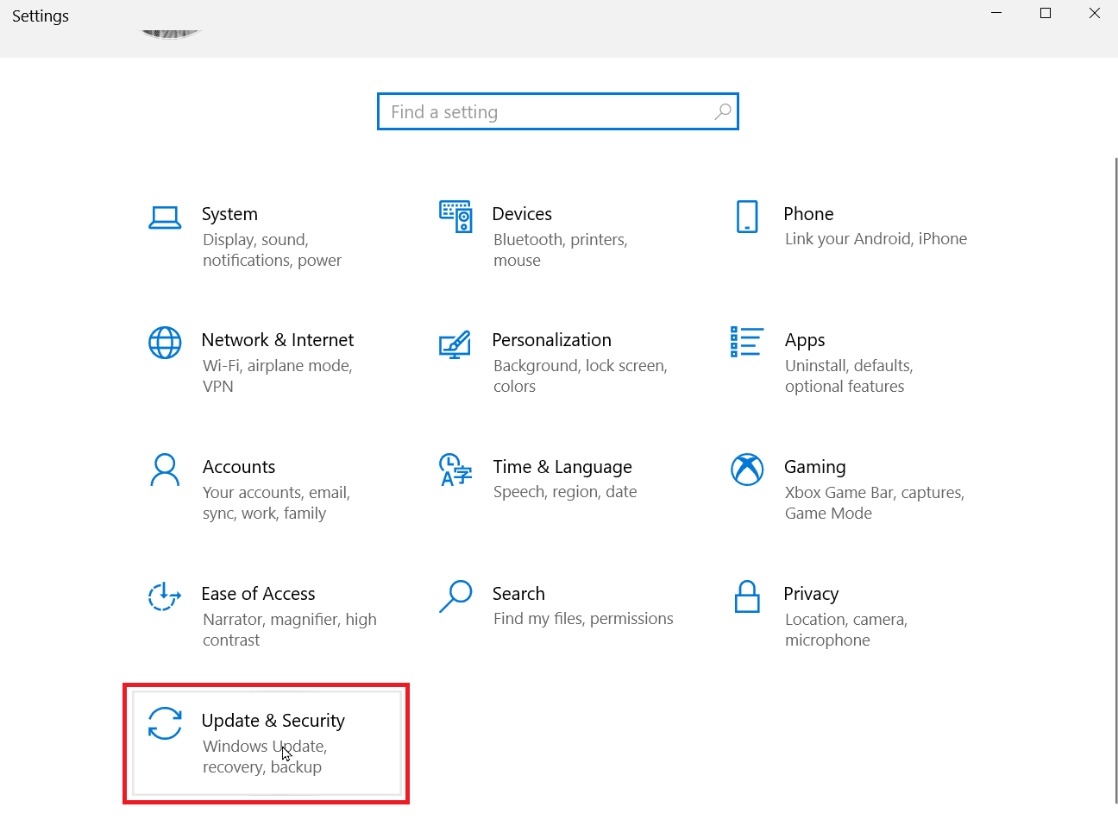This screenshot has width=1118, height=820.
Task: Click the 'Link your Android, iPhone' text
Action: pyautogui.click(x=876, y=239)
